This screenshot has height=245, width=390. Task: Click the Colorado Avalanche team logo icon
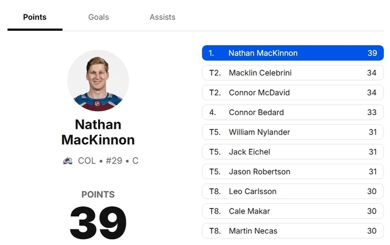pyautogui.click(x=68, y=161)
